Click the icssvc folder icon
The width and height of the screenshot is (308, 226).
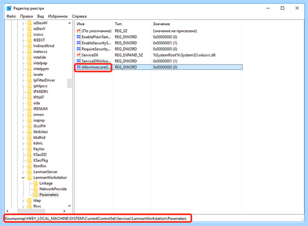tap(29, 34)
